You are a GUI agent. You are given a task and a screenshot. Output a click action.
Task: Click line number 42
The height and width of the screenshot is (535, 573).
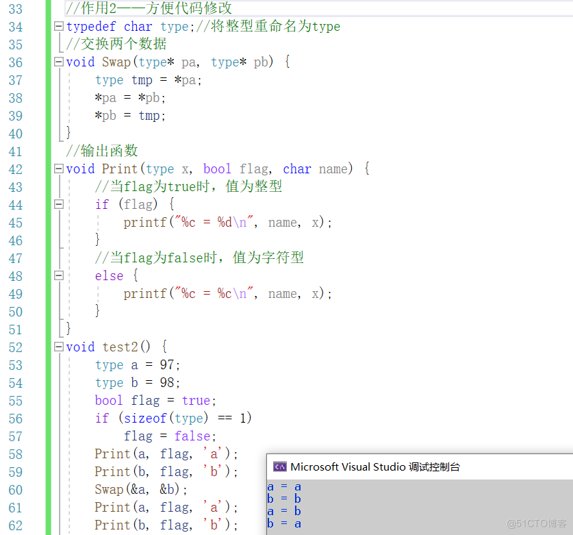(16, 169)
